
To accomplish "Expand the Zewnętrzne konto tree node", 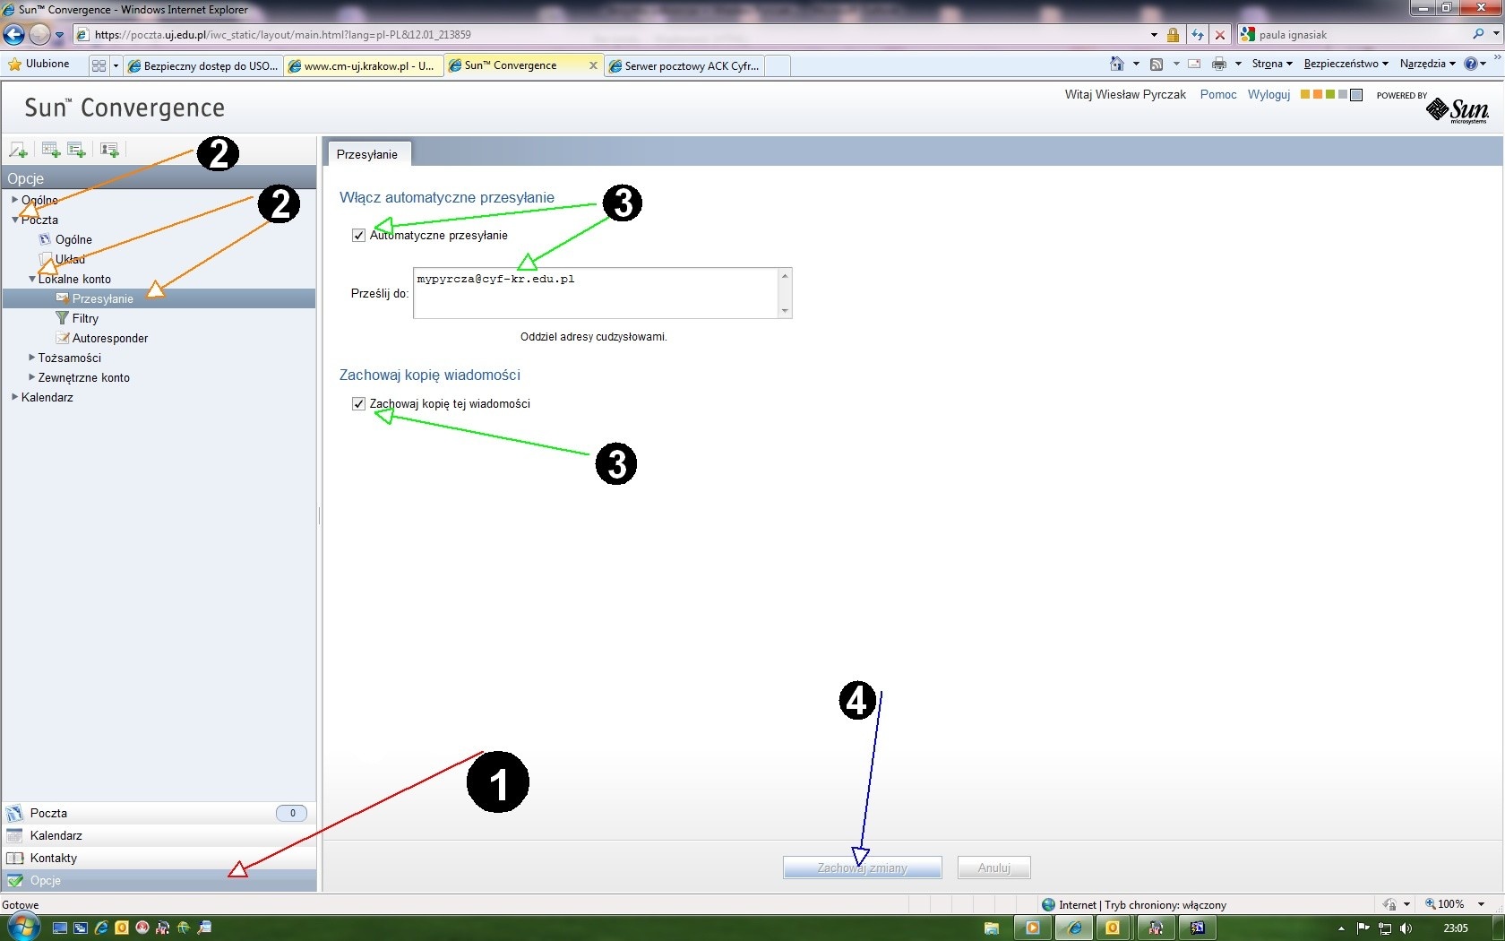I will (32, 377).
